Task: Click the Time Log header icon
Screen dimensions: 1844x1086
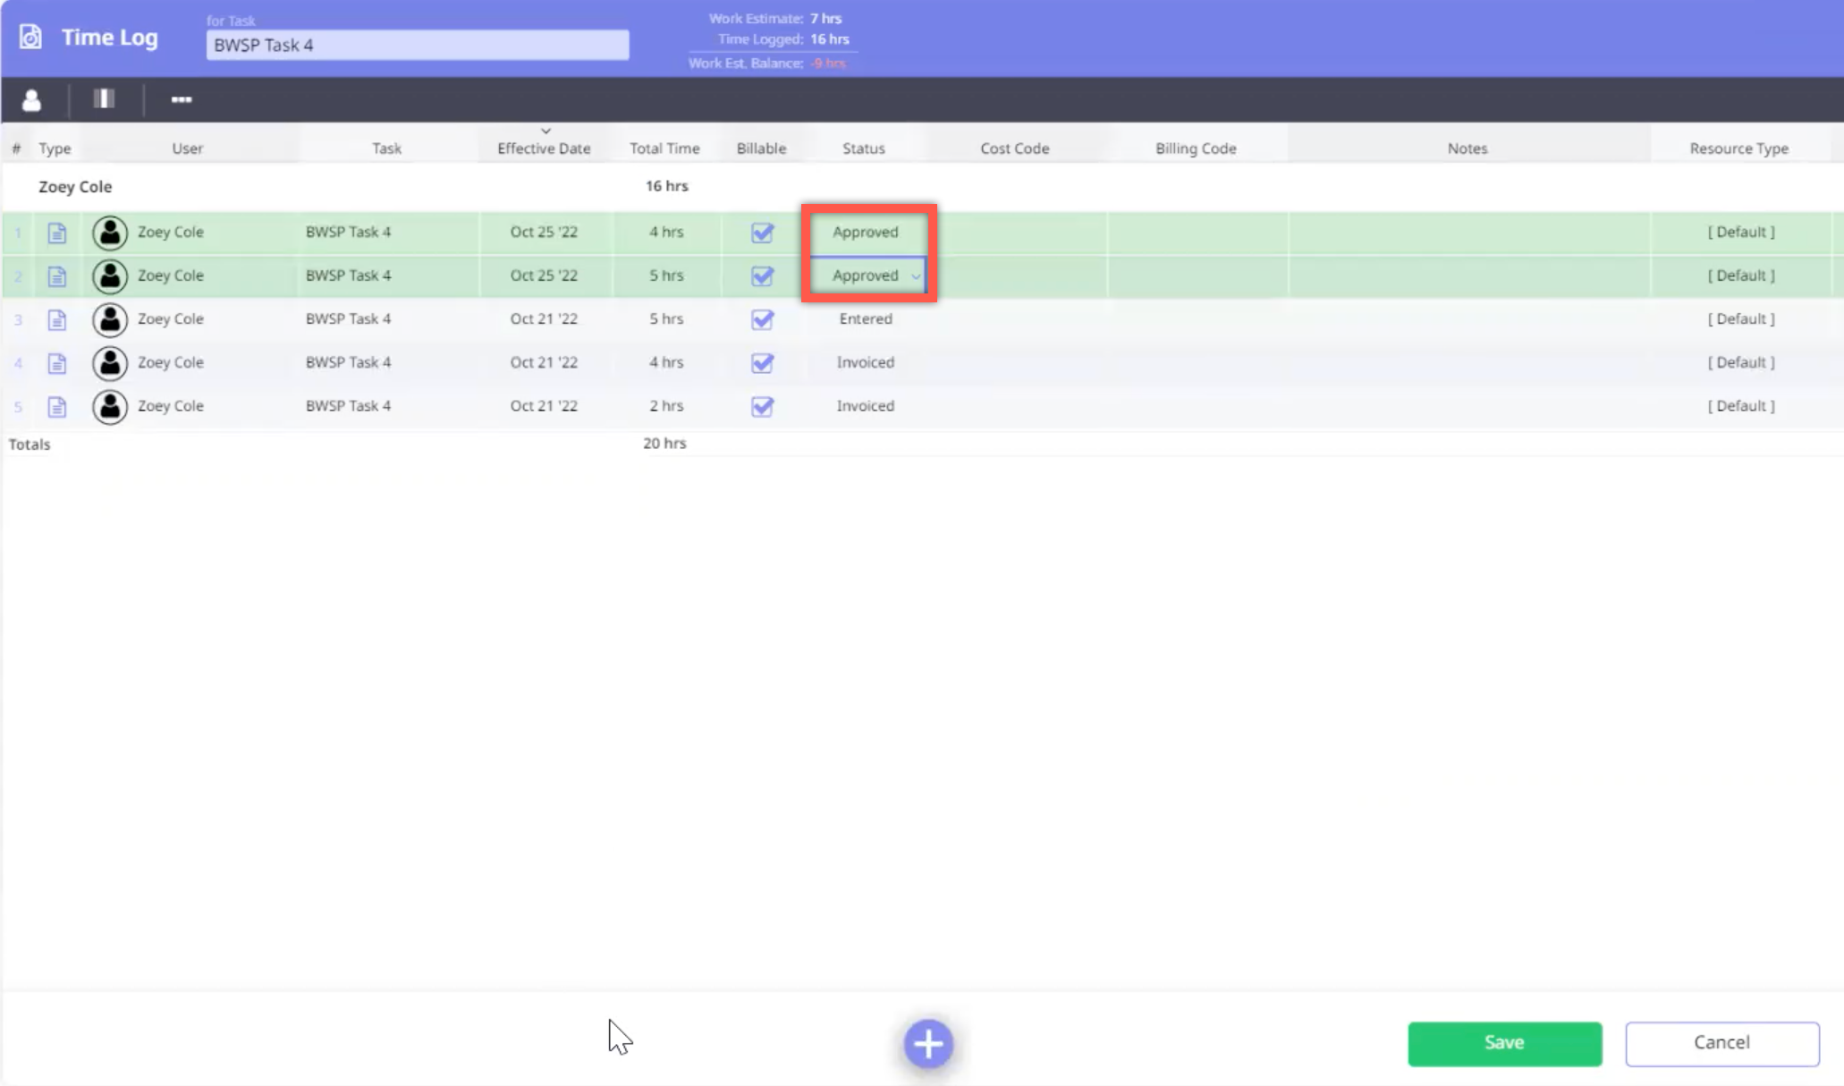Action: tap(30, 38)
